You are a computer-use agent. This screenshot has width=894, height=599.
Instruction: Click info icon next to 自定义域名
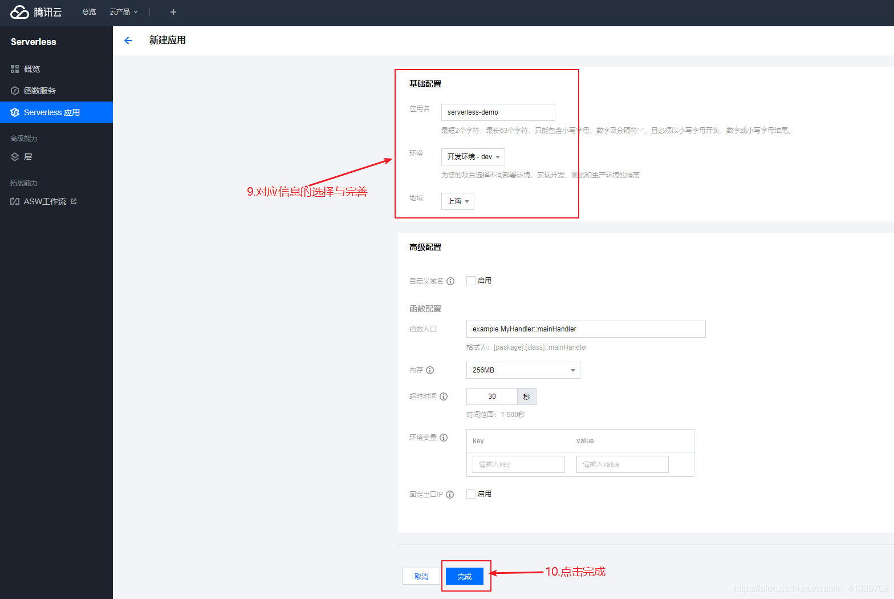tap(450, 281)
